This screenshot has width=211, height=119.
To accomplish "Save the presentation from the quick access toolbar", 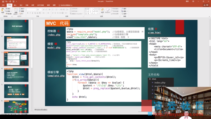I will coord(3,2).
